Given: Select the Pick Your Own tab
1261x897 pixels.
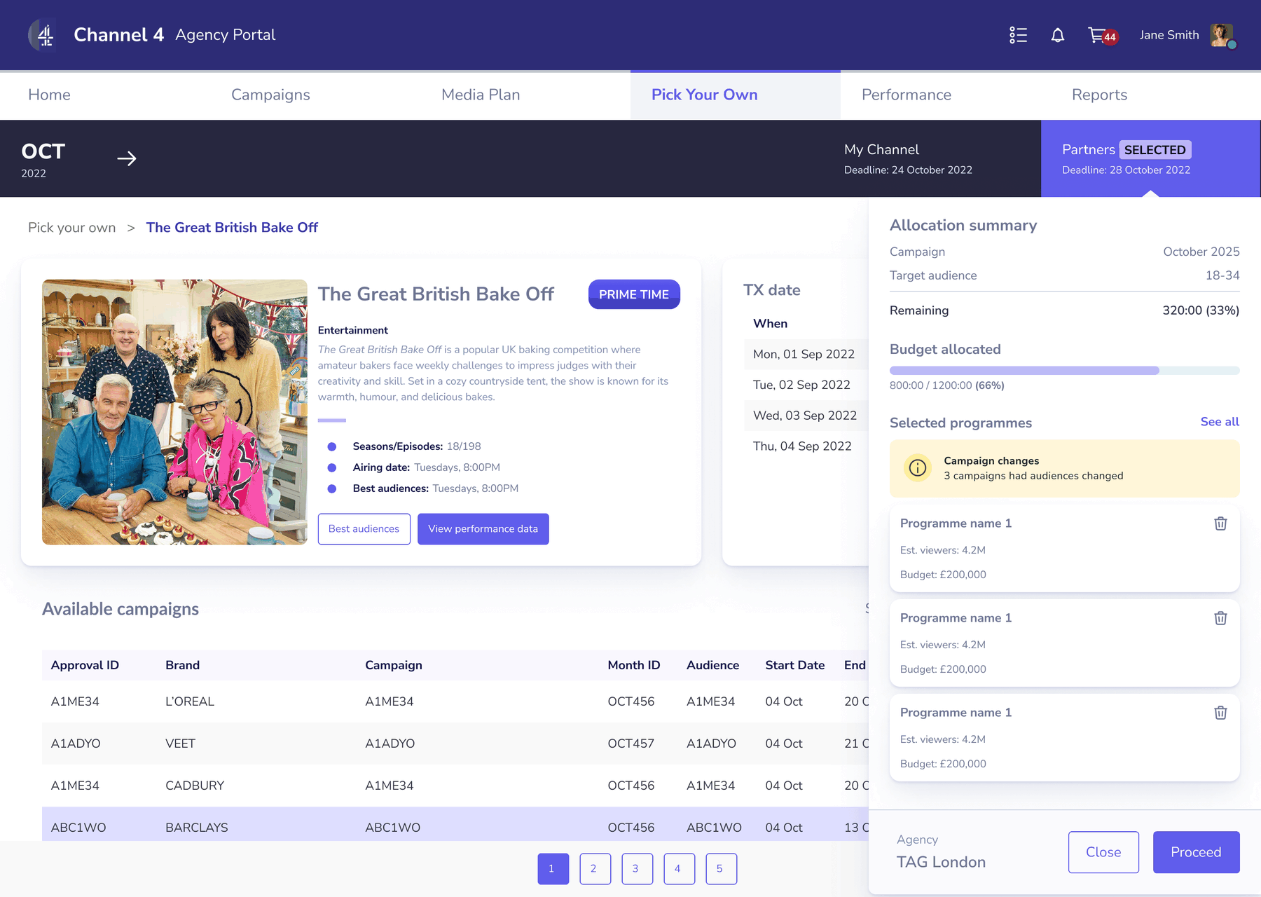Looking at the screenshot, I should (x=736, y=95).
